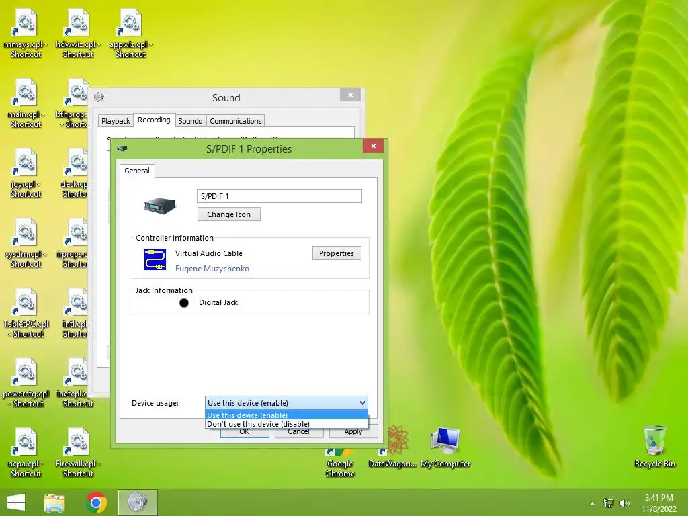Open the volume tray icon
This screenshot has height=516, width=688.
point(624,503)
